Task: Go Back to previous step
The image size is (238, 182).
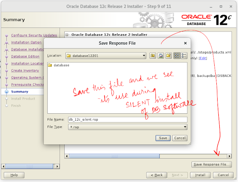Action: coord(157,175)
